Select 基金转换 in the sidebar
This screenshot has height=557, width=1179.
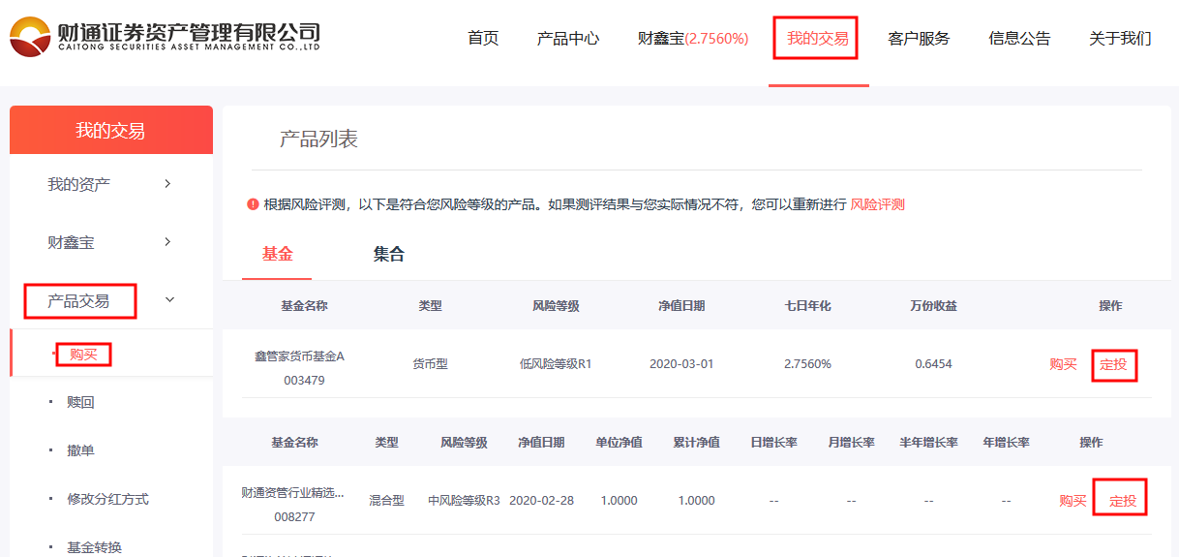(x=95, y=548)
